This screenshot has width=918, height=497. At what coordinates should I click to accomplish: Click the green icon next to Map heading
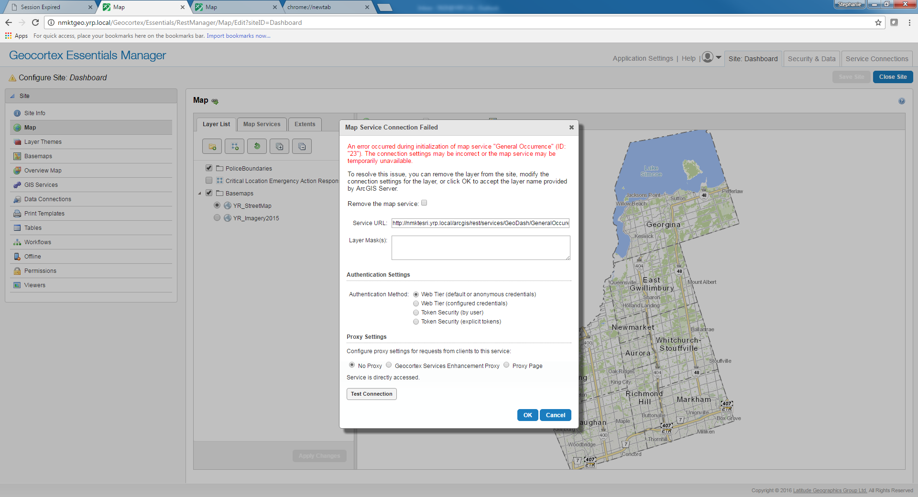pos(215,101)
